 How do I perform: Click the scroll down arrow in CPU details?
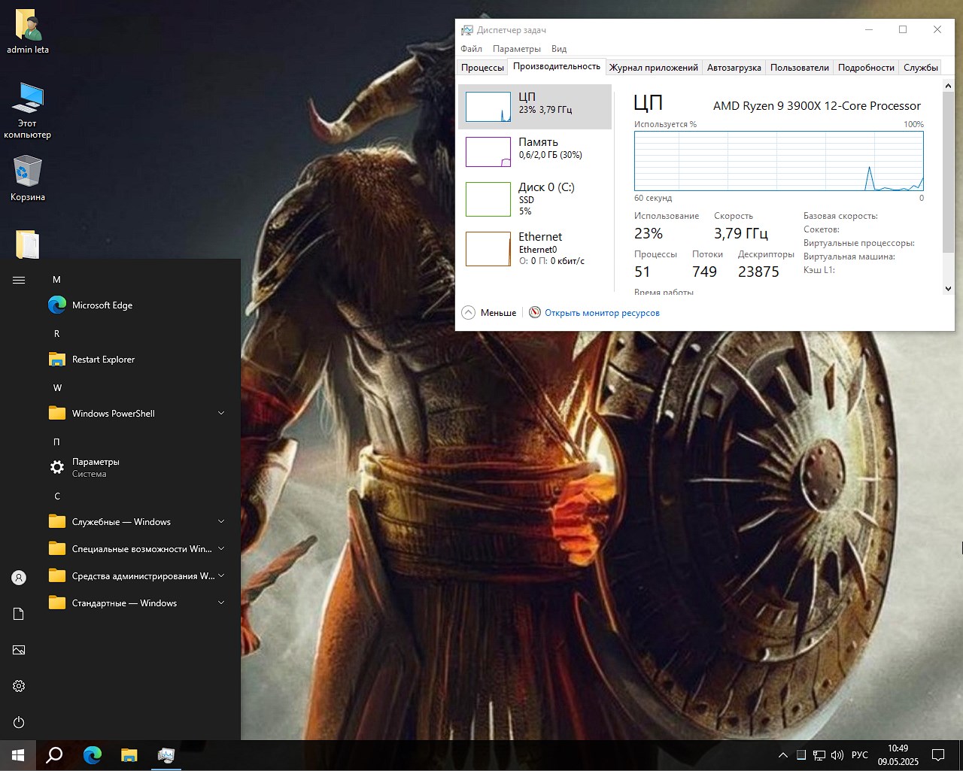tap(948, 289)
